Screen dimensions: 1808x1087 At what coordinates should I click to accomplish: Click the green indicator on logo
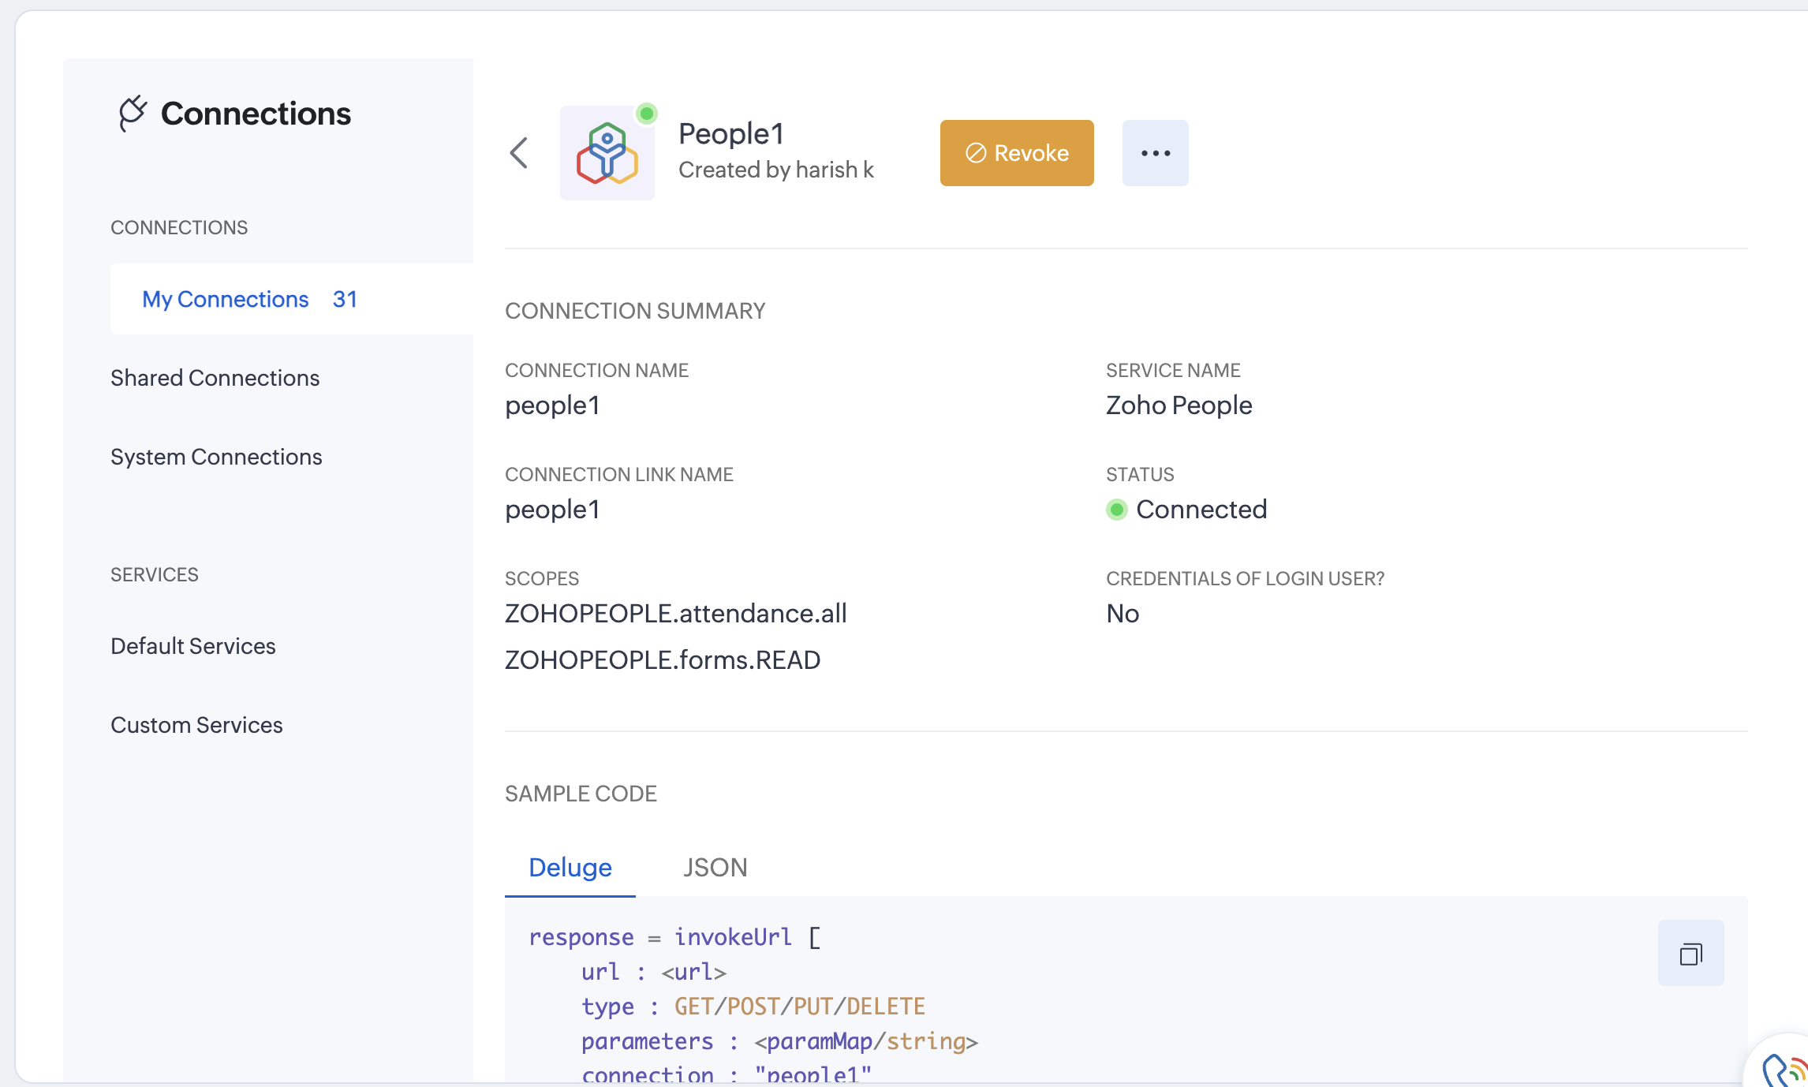tap(647, 114)
